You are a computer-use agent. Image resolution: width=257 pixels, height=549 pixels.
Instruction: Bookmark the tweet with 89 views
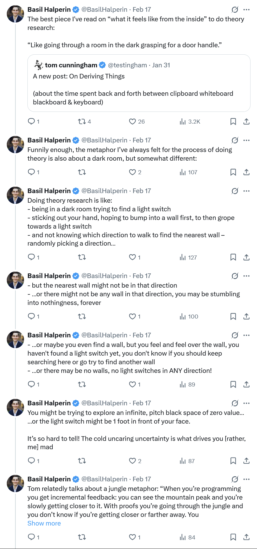coord(233,385)
